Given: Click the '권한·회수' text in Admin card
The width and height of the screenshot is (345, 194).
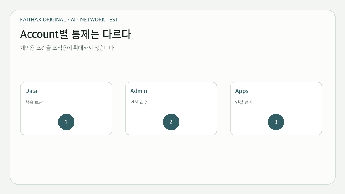Looking at the screenshot, I should coord(139,102).
